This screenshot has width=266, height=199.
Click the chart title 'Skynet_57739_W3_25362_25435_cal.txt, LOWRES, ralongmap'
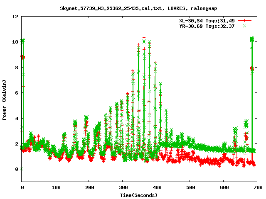pyautogui.click(x=138, y=8)
